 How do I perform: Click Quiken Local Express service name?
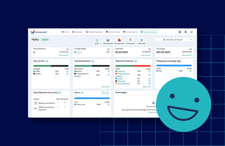[x=47, y=103]
